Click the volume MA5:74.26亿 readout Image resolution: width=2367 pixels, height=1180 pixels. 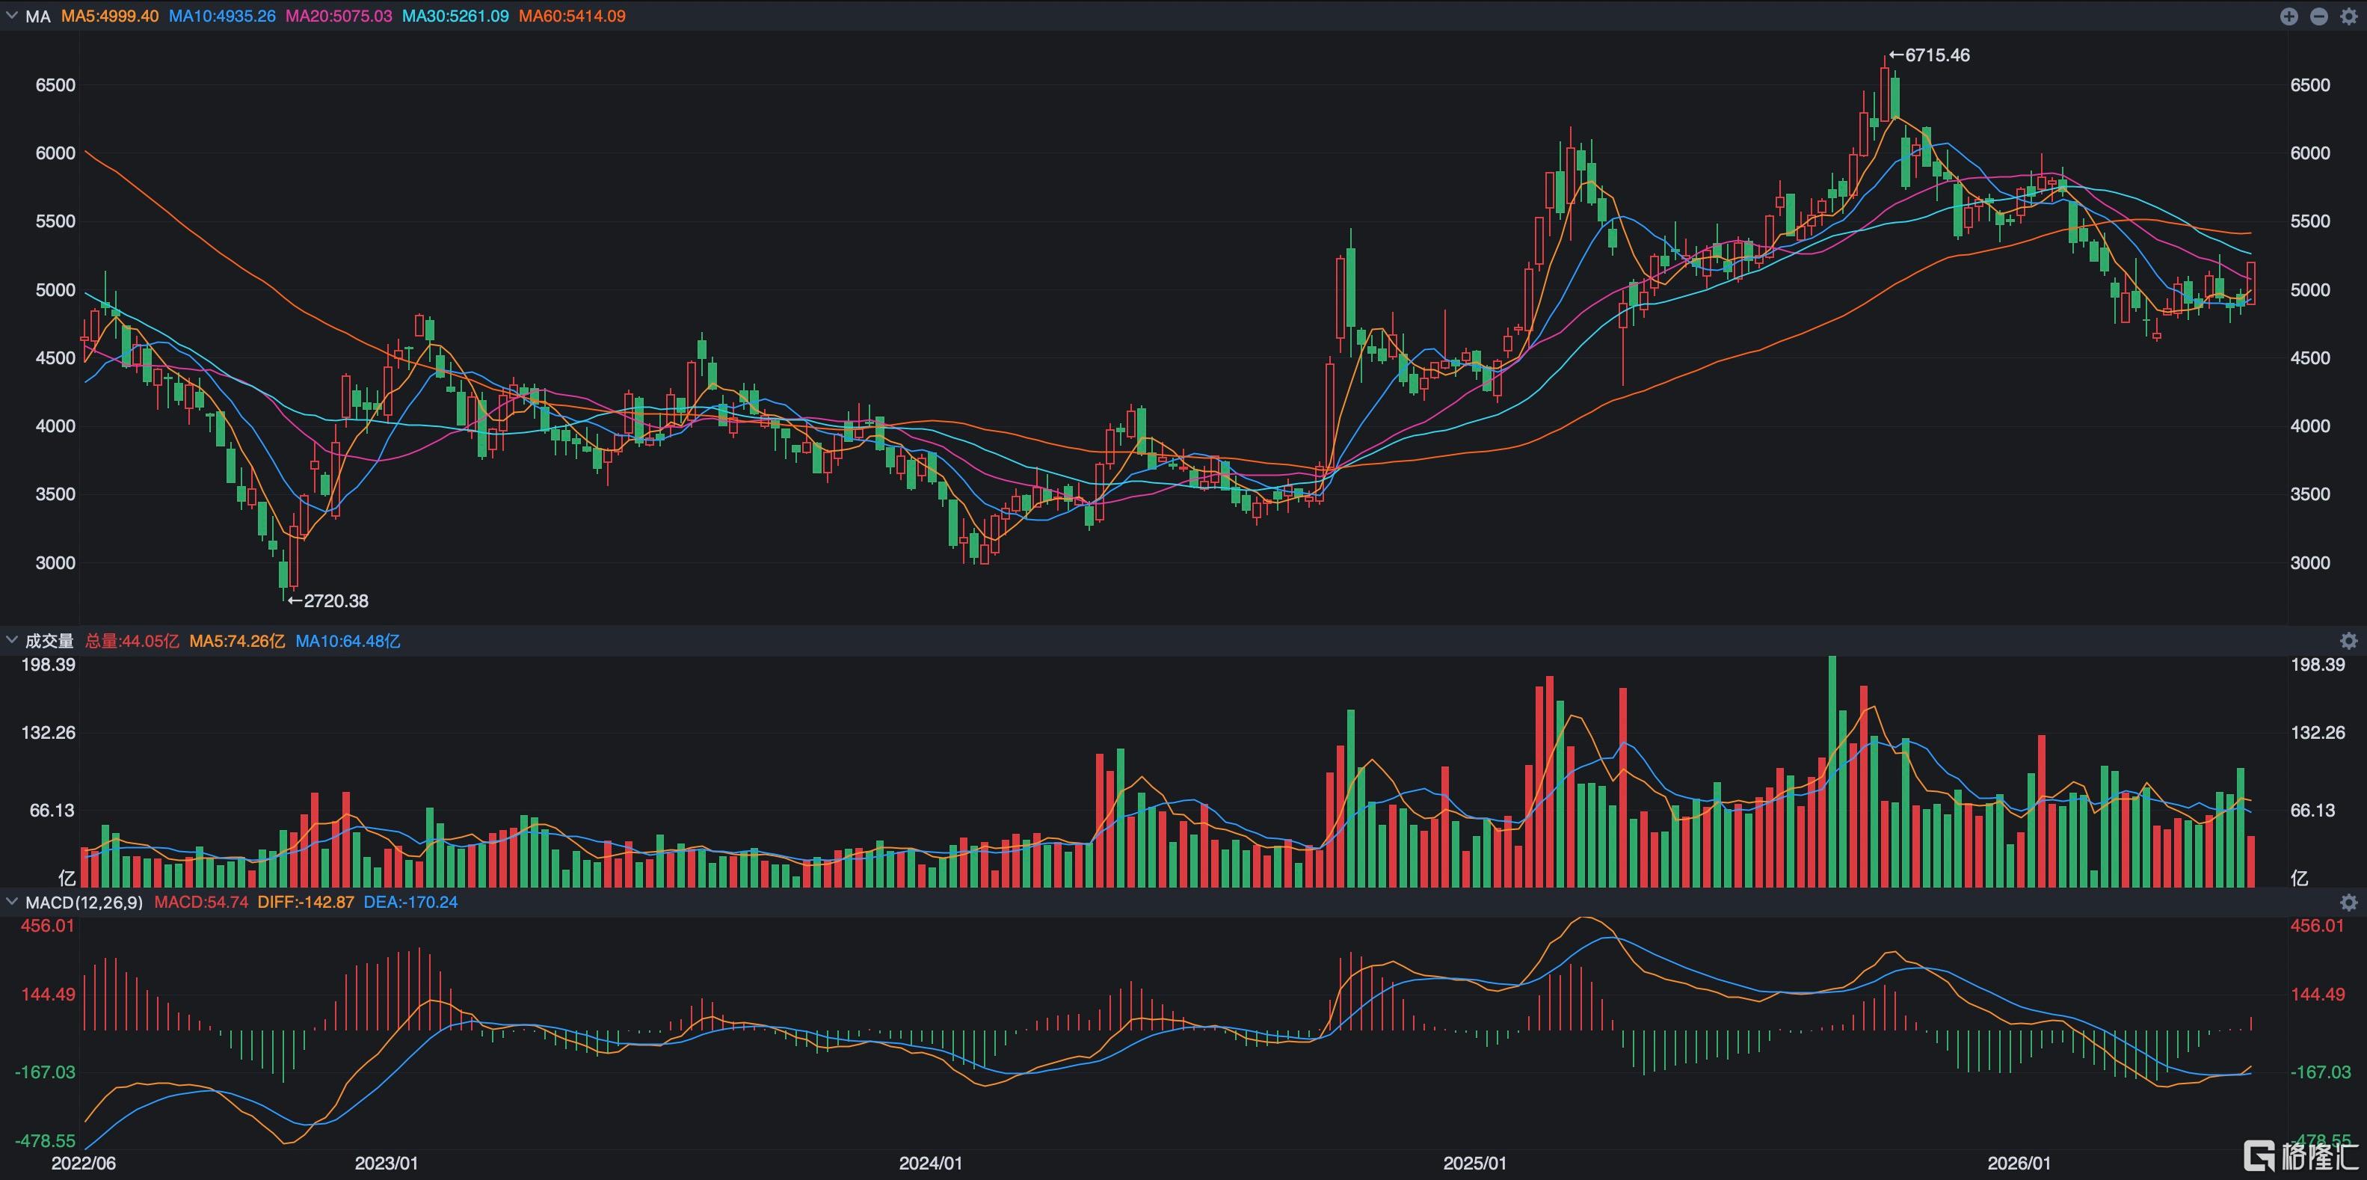tap(237, 641)
